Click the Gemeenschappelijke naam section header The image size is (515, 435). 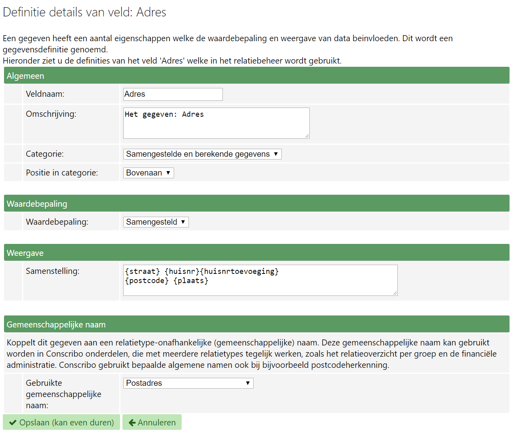256,324
